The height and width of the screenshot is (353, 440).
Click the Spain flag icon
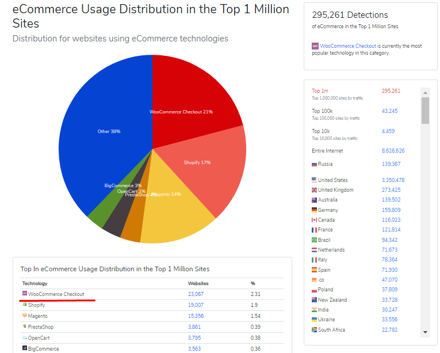(314, 270)
